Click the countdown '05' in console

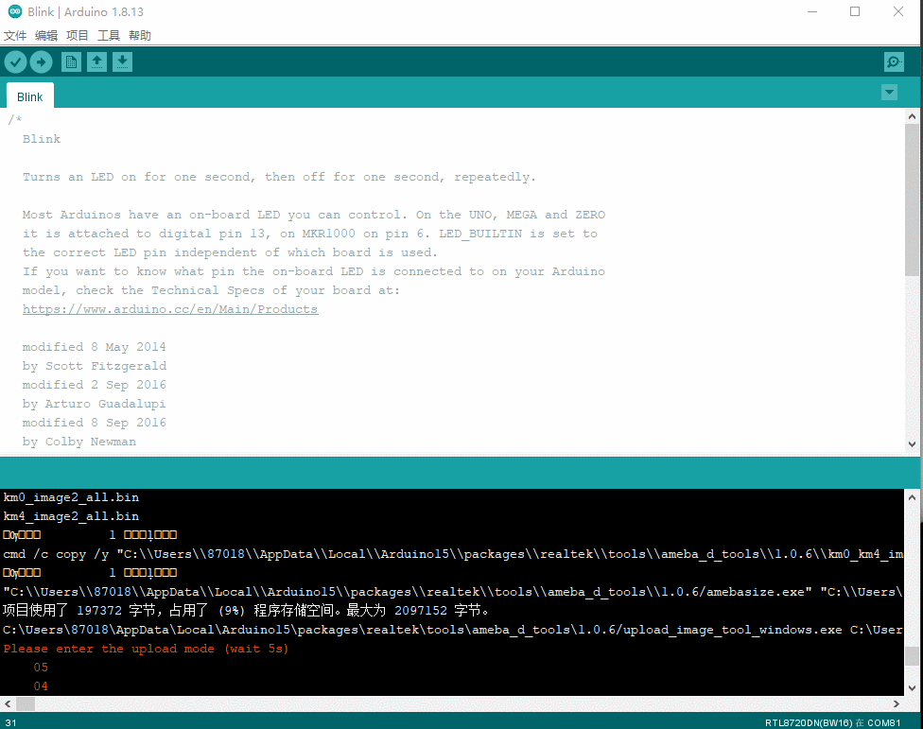(x=41, y=668)
